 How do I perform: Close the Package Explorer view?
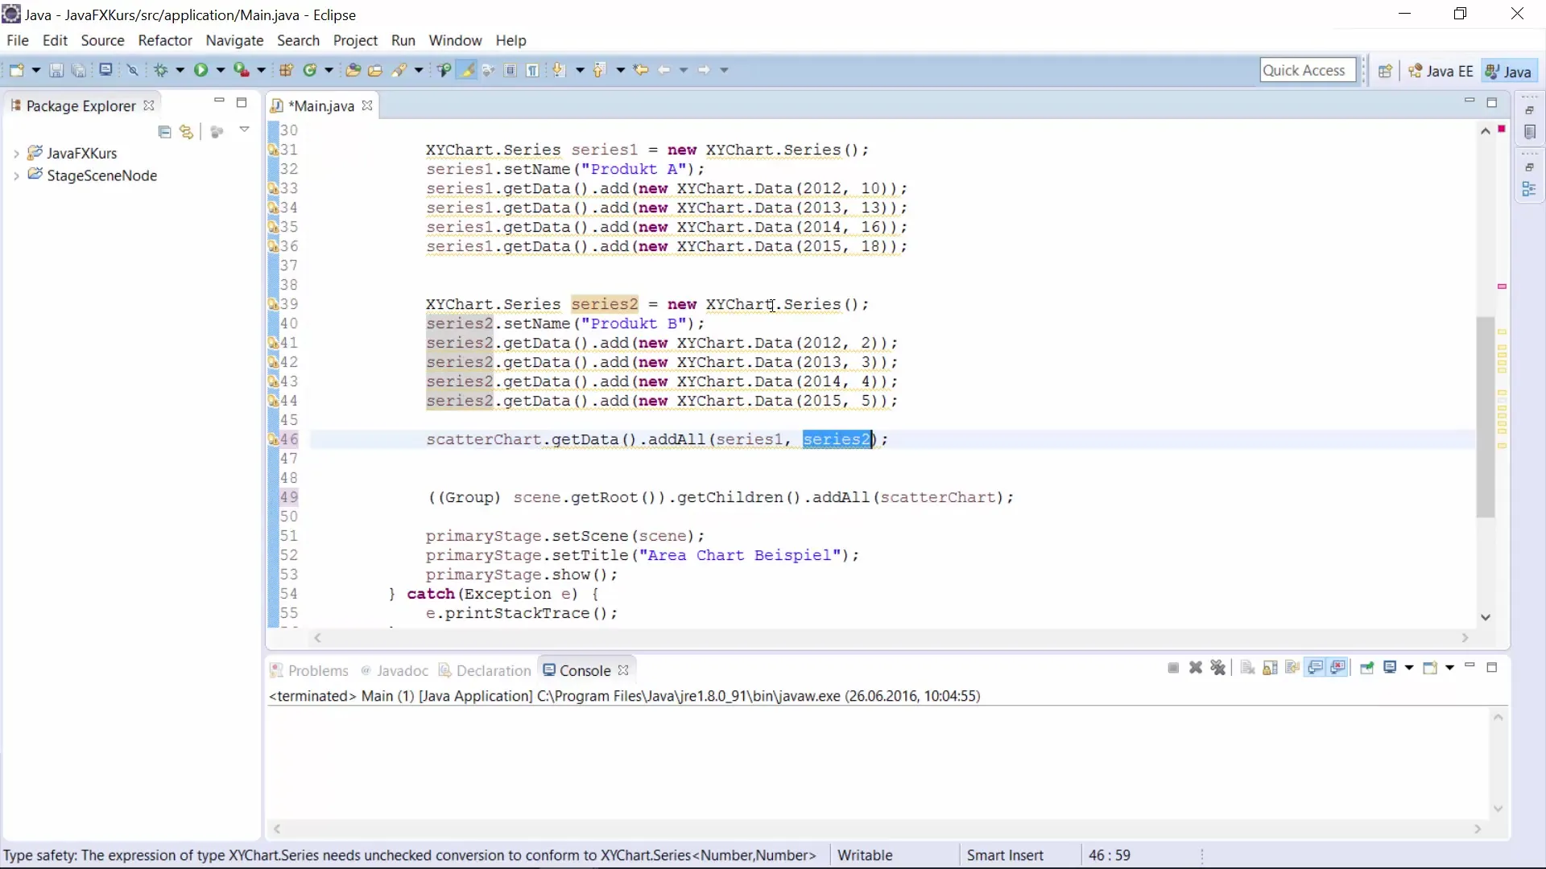point(148,105)
